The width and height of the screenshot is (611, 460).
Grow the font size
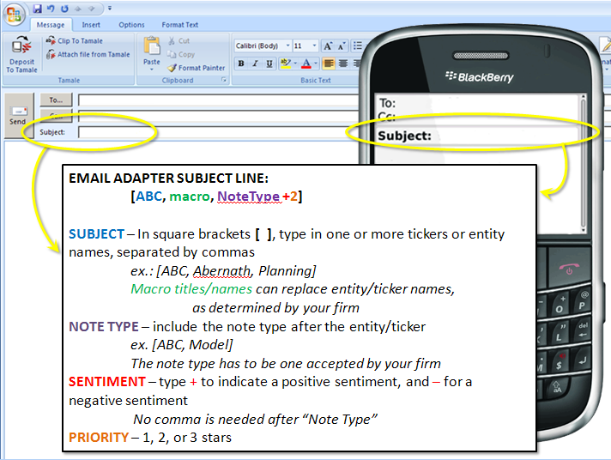328,46
